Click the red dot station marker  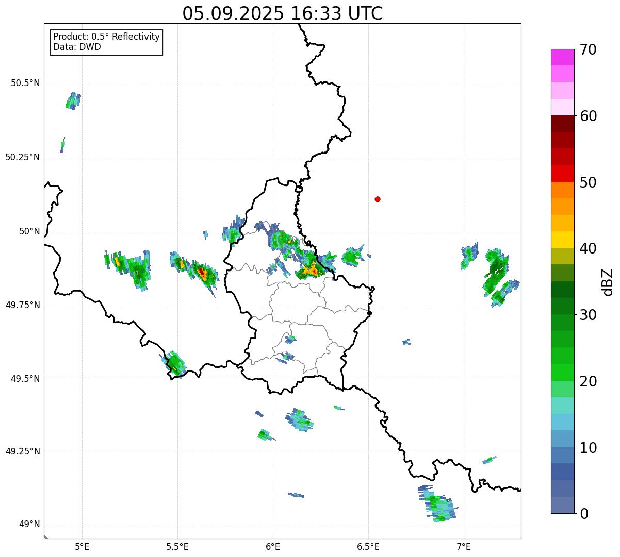(x=378, y=199)
